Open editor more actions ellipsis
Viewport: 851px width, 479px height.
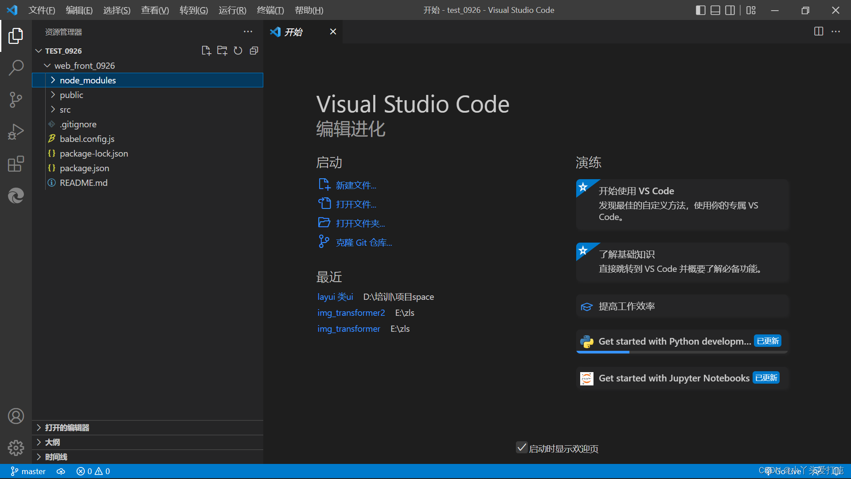coord(835,31)
